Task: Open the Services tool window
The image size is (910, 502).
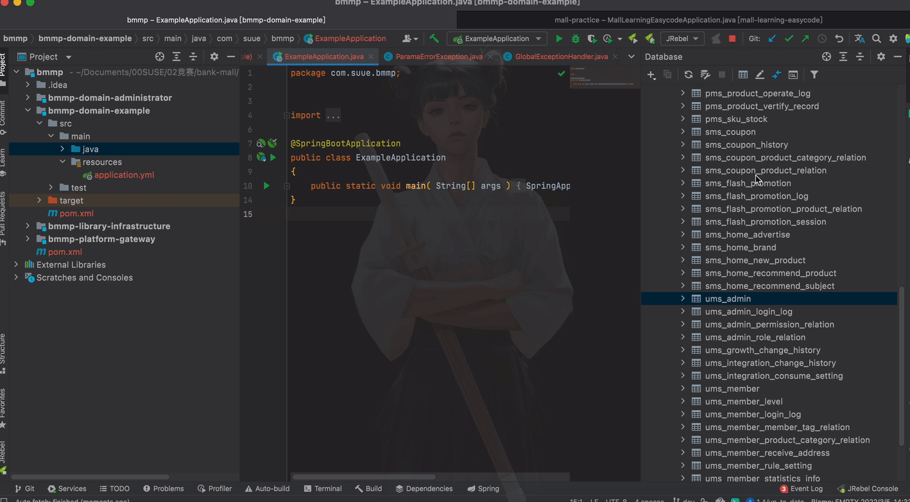Action: coord(67,489)
